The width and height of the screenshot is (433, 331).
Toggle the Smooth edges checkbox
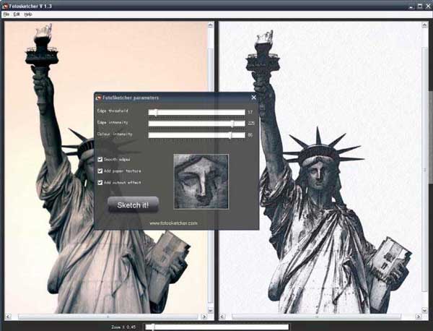tap(100, 159)
